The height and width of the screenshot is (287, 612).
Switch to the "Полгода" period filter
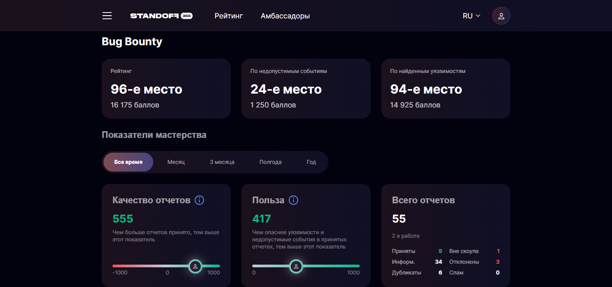271,162
